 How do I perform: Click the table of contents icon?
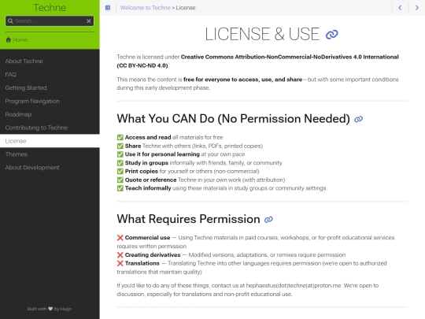coord(108,8)
